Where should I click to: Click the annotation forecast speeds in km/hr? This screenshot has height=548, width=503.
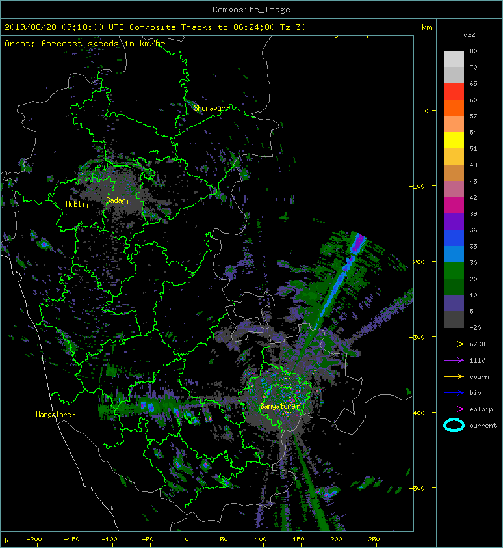click(103, 44)
